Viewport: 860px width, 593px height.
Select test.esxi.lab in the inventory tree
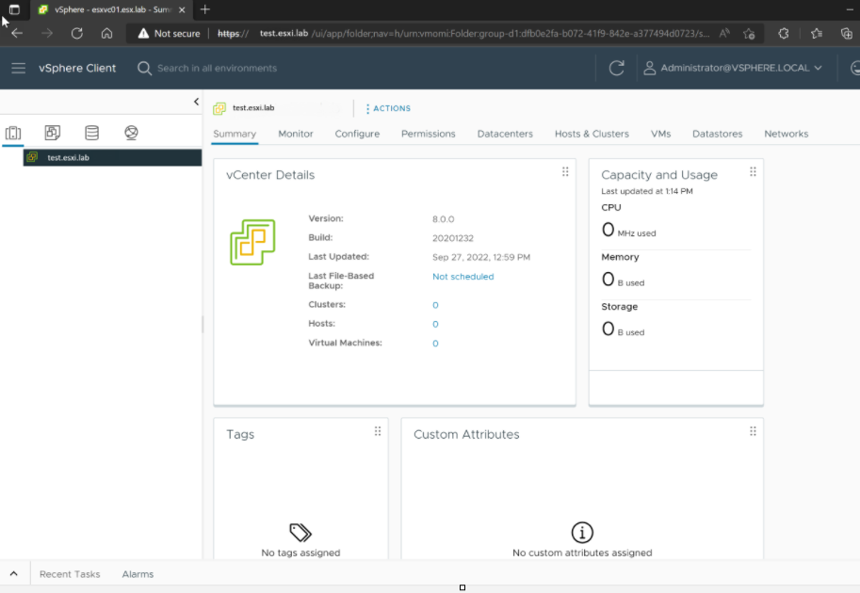pos(68,158)
